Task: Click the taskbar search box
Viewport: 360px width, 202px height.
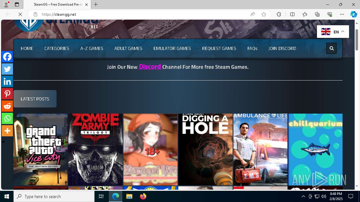Action: tap(54, 196)
